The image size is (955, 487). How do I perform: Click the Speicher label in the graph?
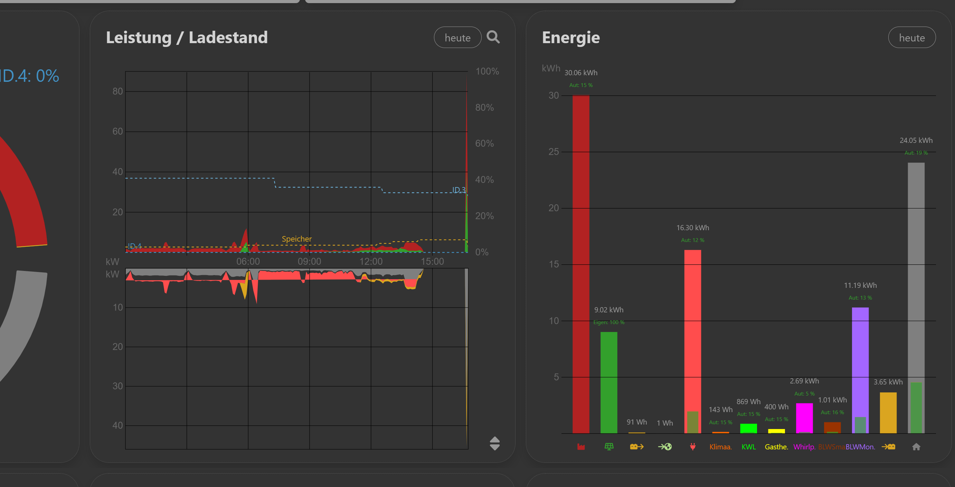(296, 239)
